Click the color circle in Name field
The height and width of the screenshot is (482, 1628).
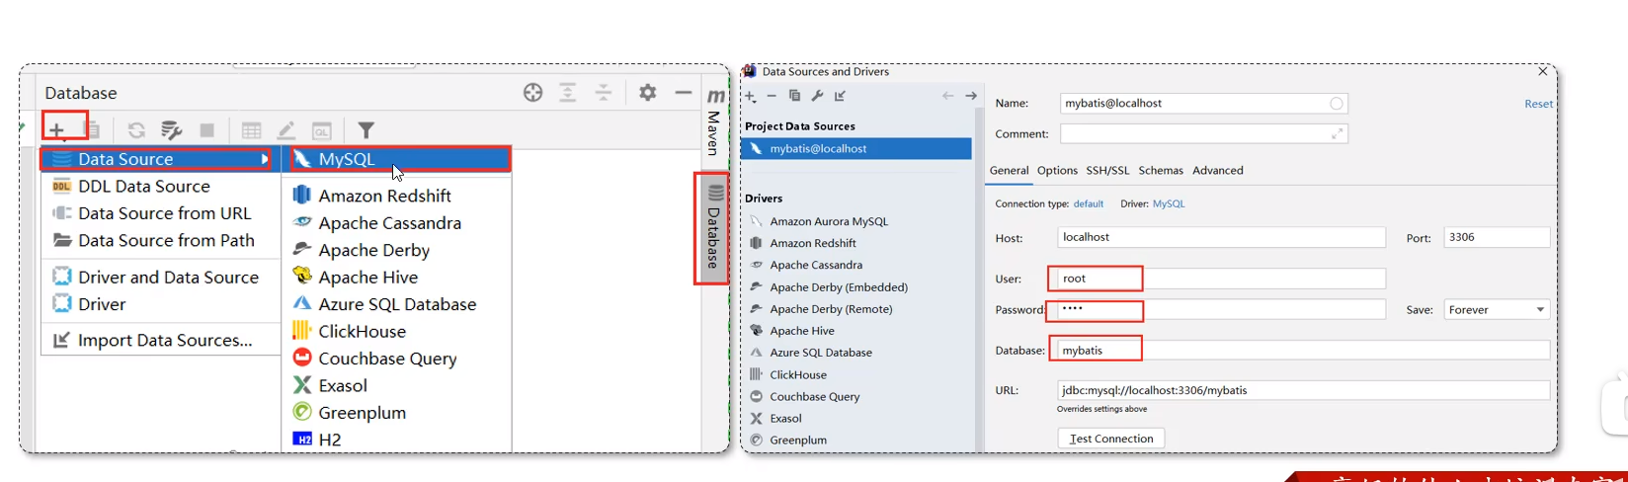(1337, 104)
